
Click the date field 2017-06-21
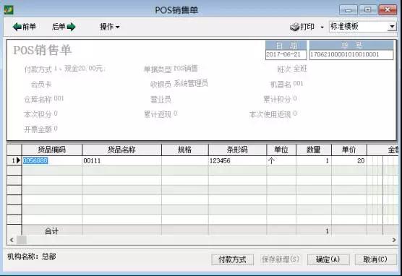[286, 54]
